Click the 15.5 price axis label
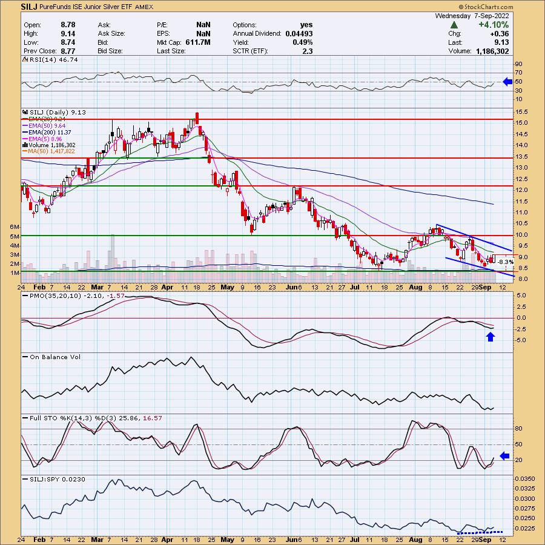The image size is (545, 545). pos(522,112)
